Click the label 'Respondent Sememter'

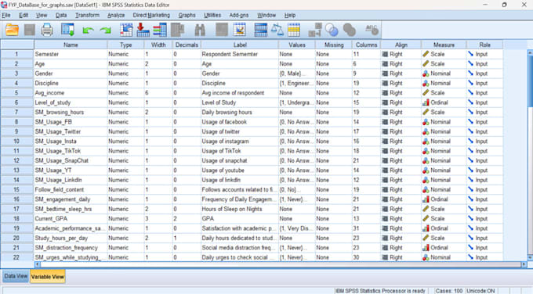pos(230,54)
